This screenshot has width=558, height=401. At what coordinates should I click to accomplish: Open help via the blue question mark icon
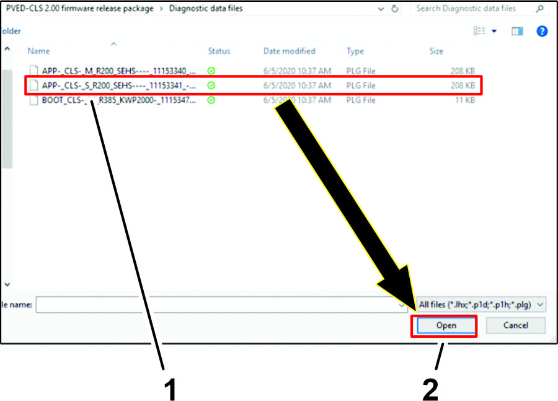tap(542, 31)
